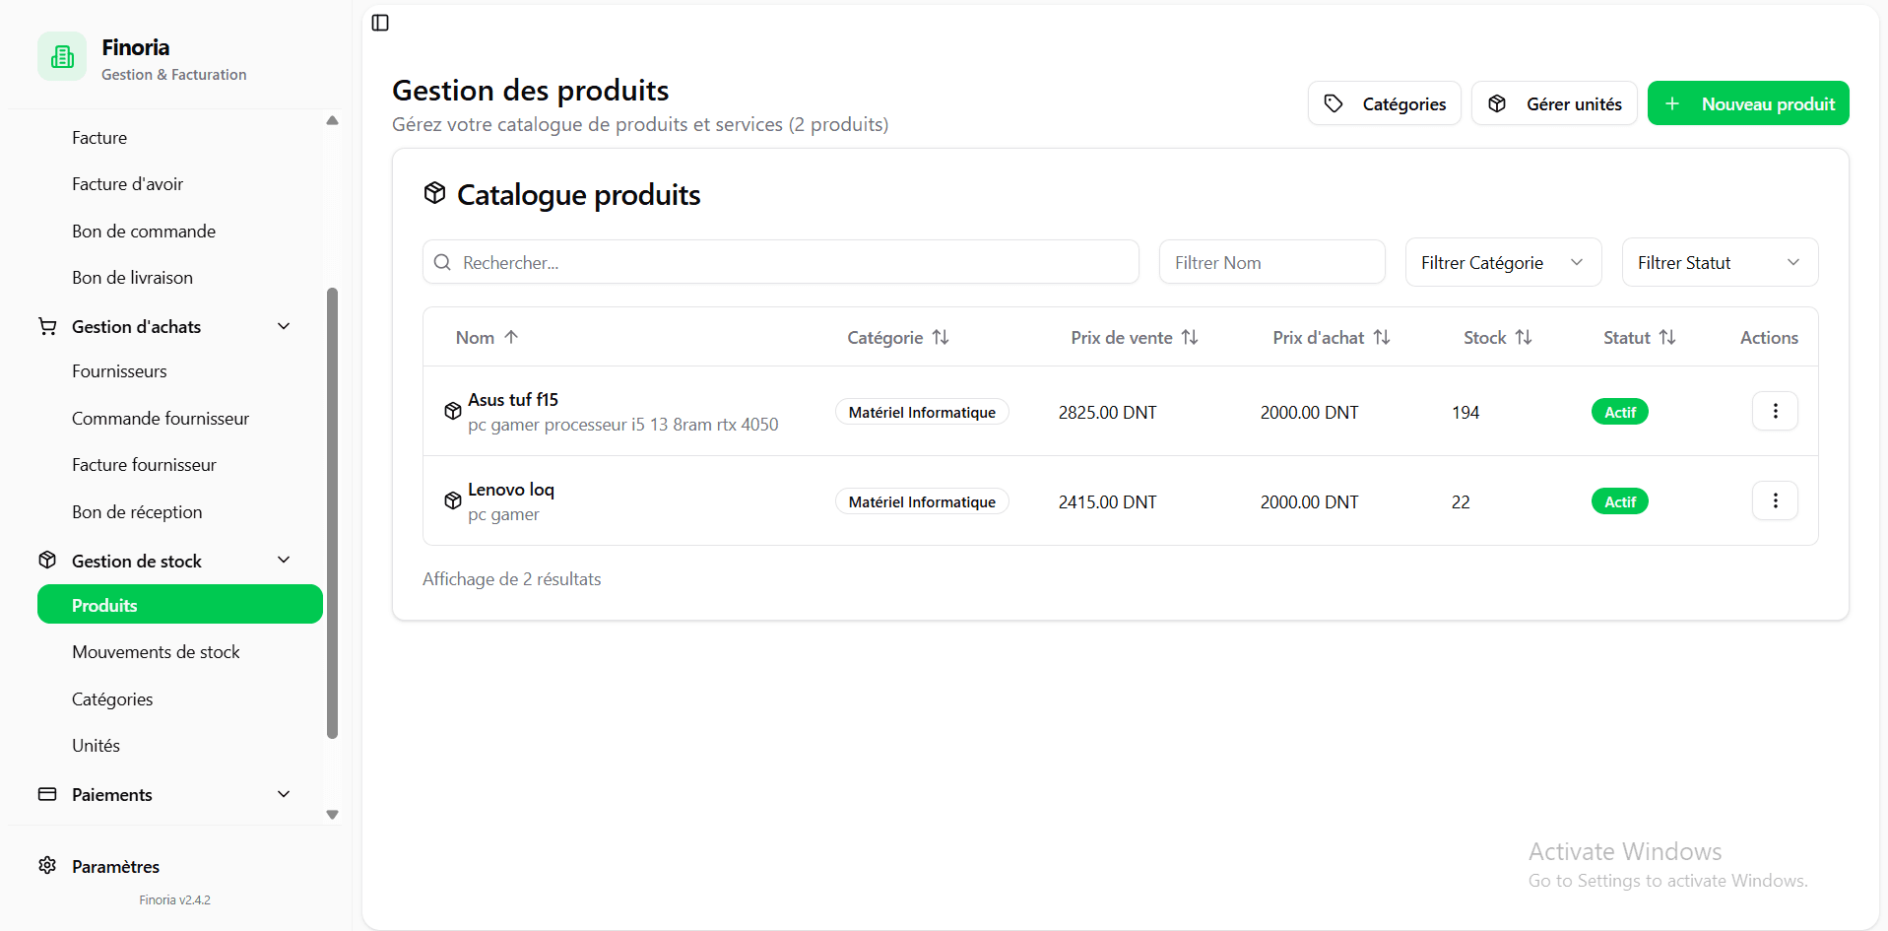Open Facture in sidebar
The image size is (1888, 931).
99,137
